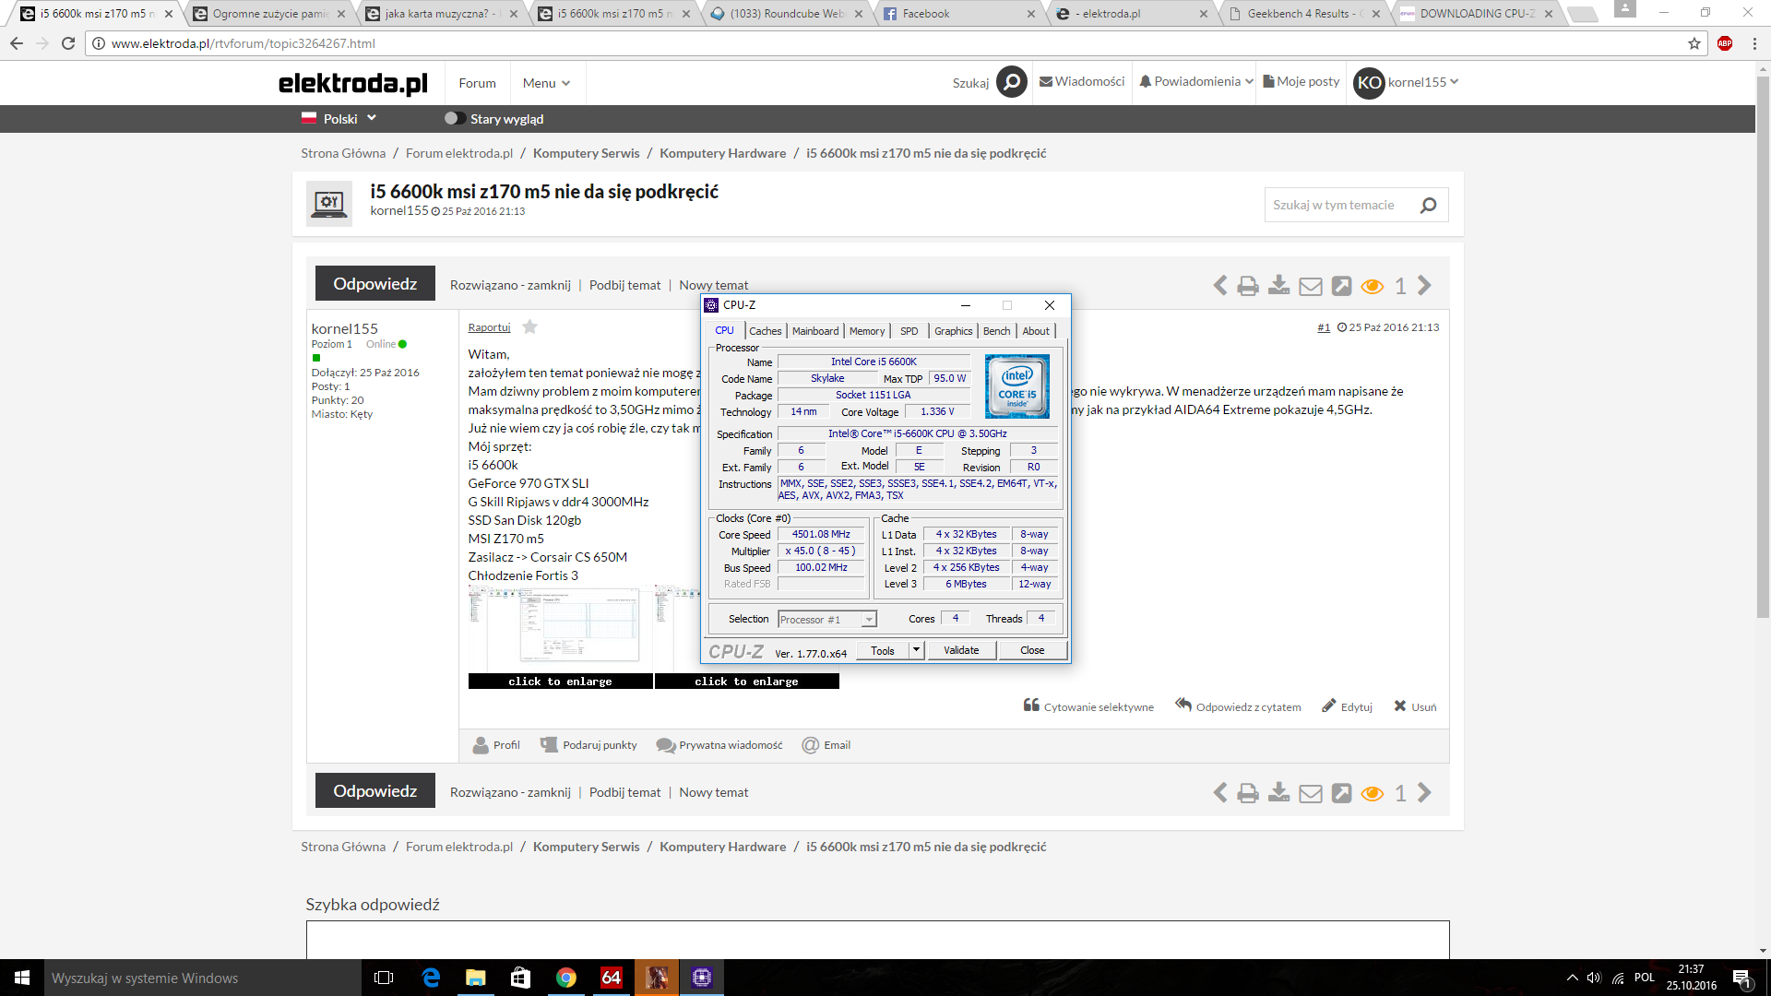Expand the Powiadomienia notifications dropdown
The width and height of the screenshot is (1771, 996).
click(1196, 82)
